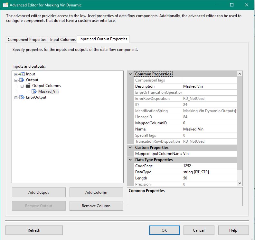Select the Input tree item label

tap(31, 74)
